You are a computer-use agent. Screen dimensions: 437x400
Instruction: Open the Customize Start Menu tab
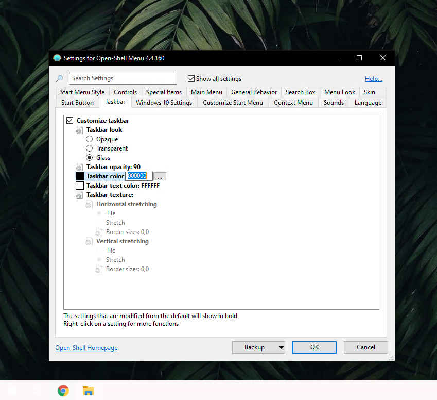(x=233, y=103)
